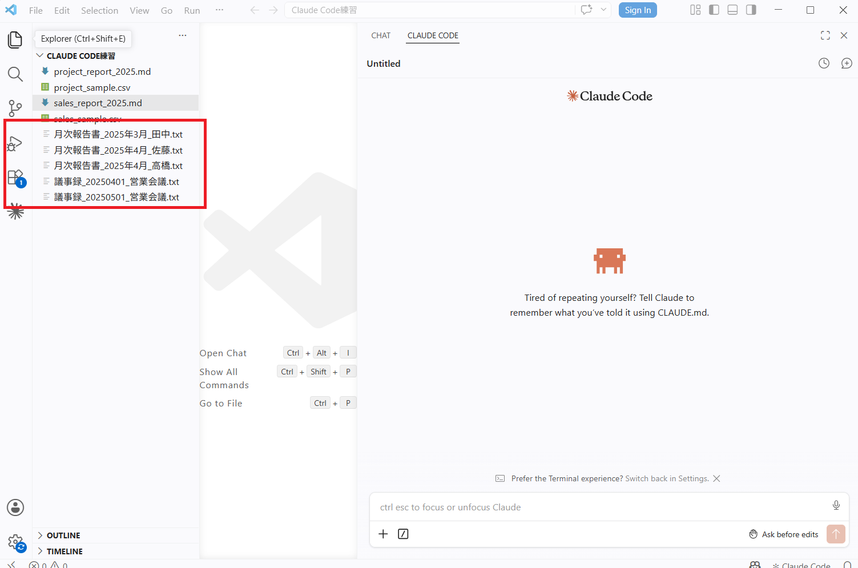Click the slash commands icon
The width and height of the screenshot is (858, 568).
point(403,534)
